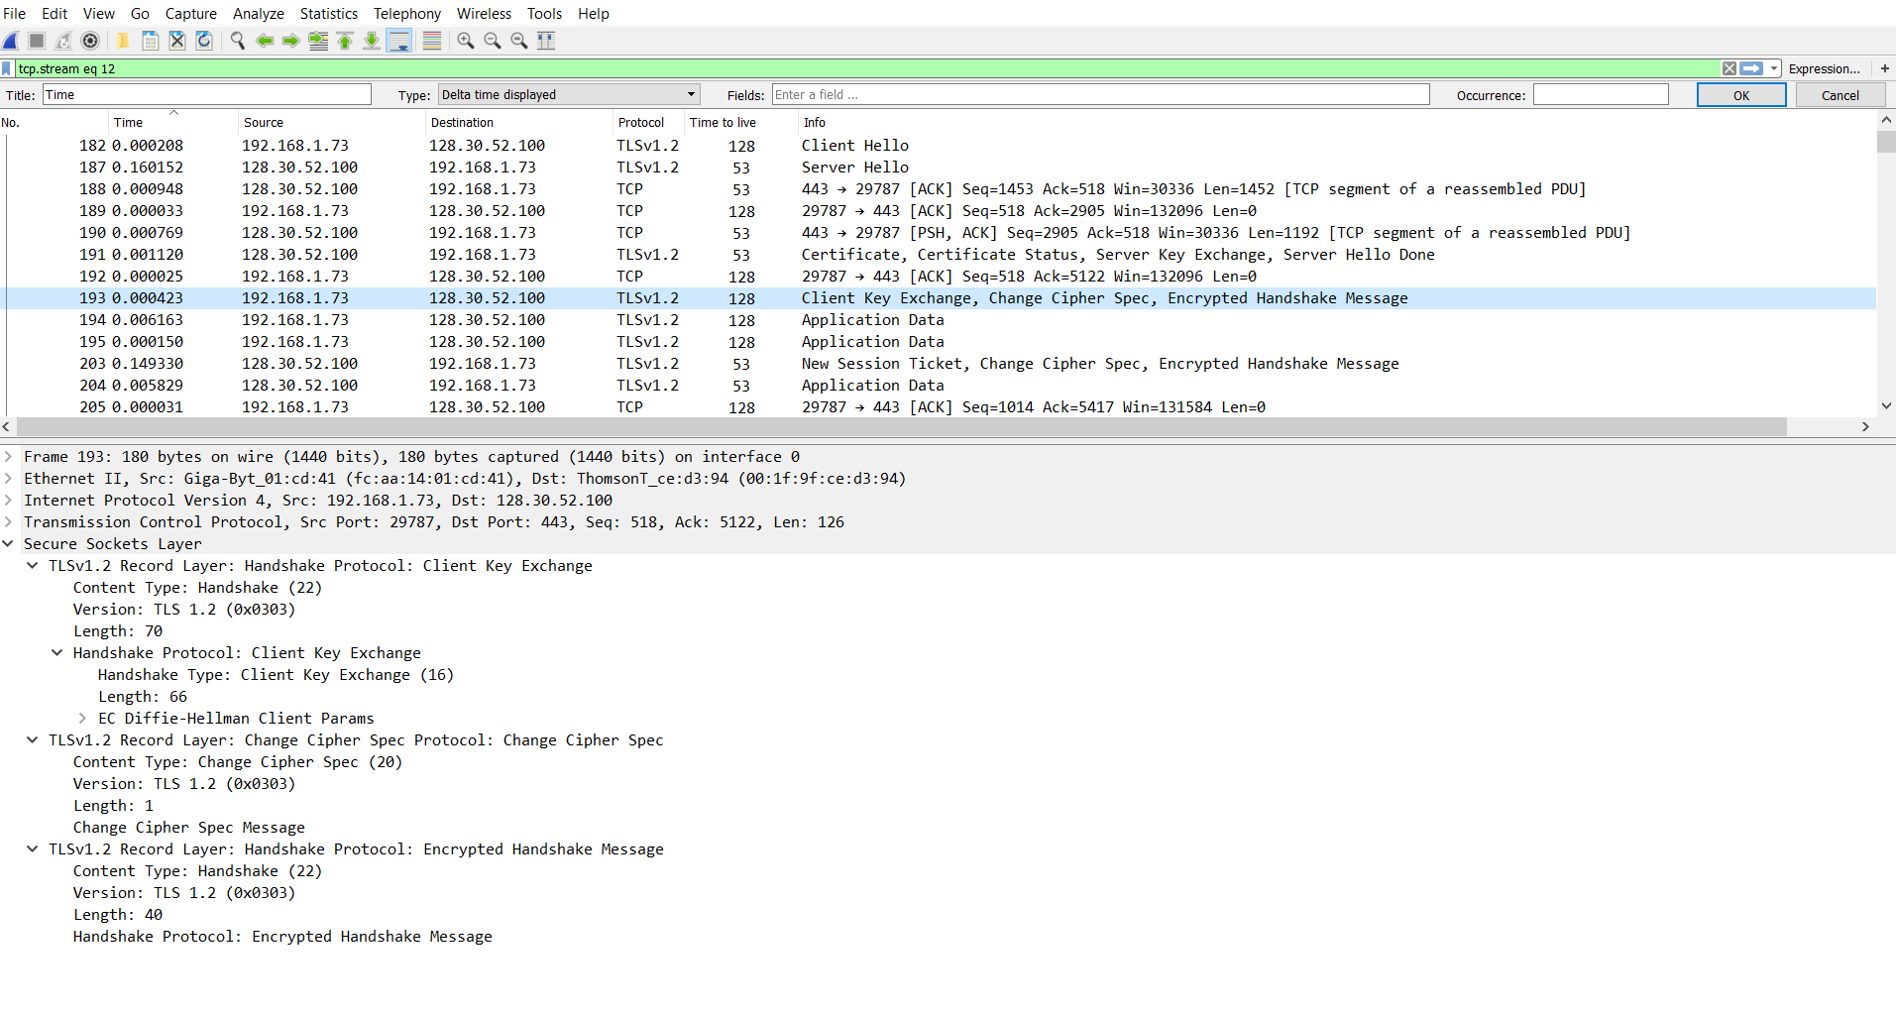
Task: Collapse the Secure Sockets Layer section
Action: click(8, 544)
